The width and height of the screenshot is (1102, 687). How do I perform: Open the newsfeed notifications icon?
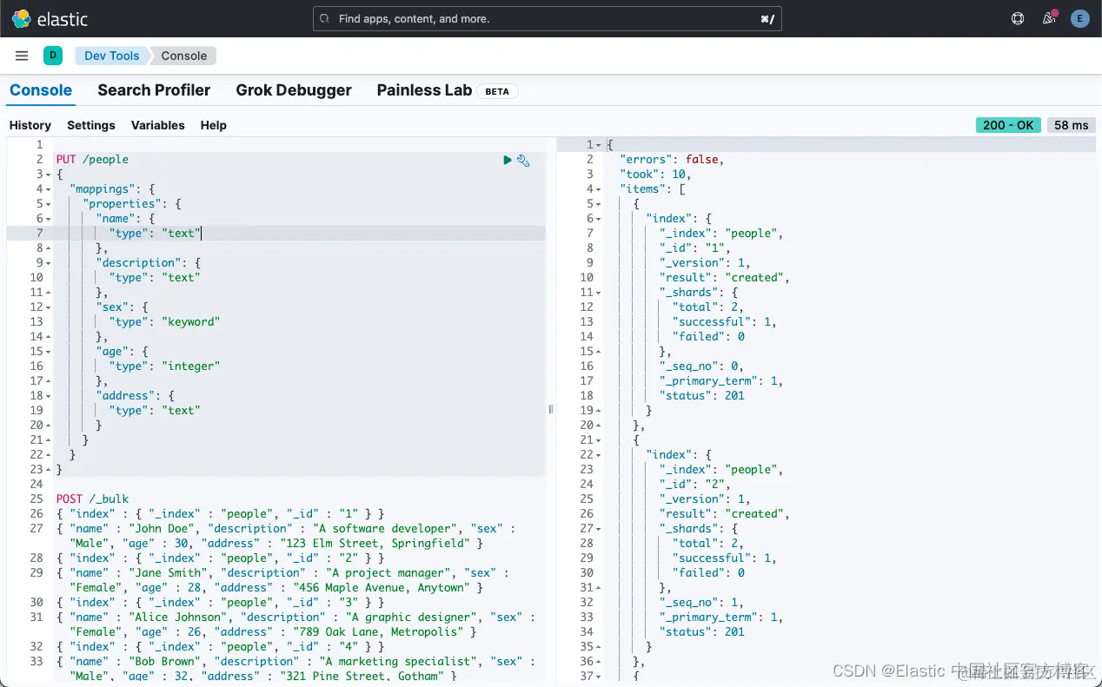coord(1049,18)
